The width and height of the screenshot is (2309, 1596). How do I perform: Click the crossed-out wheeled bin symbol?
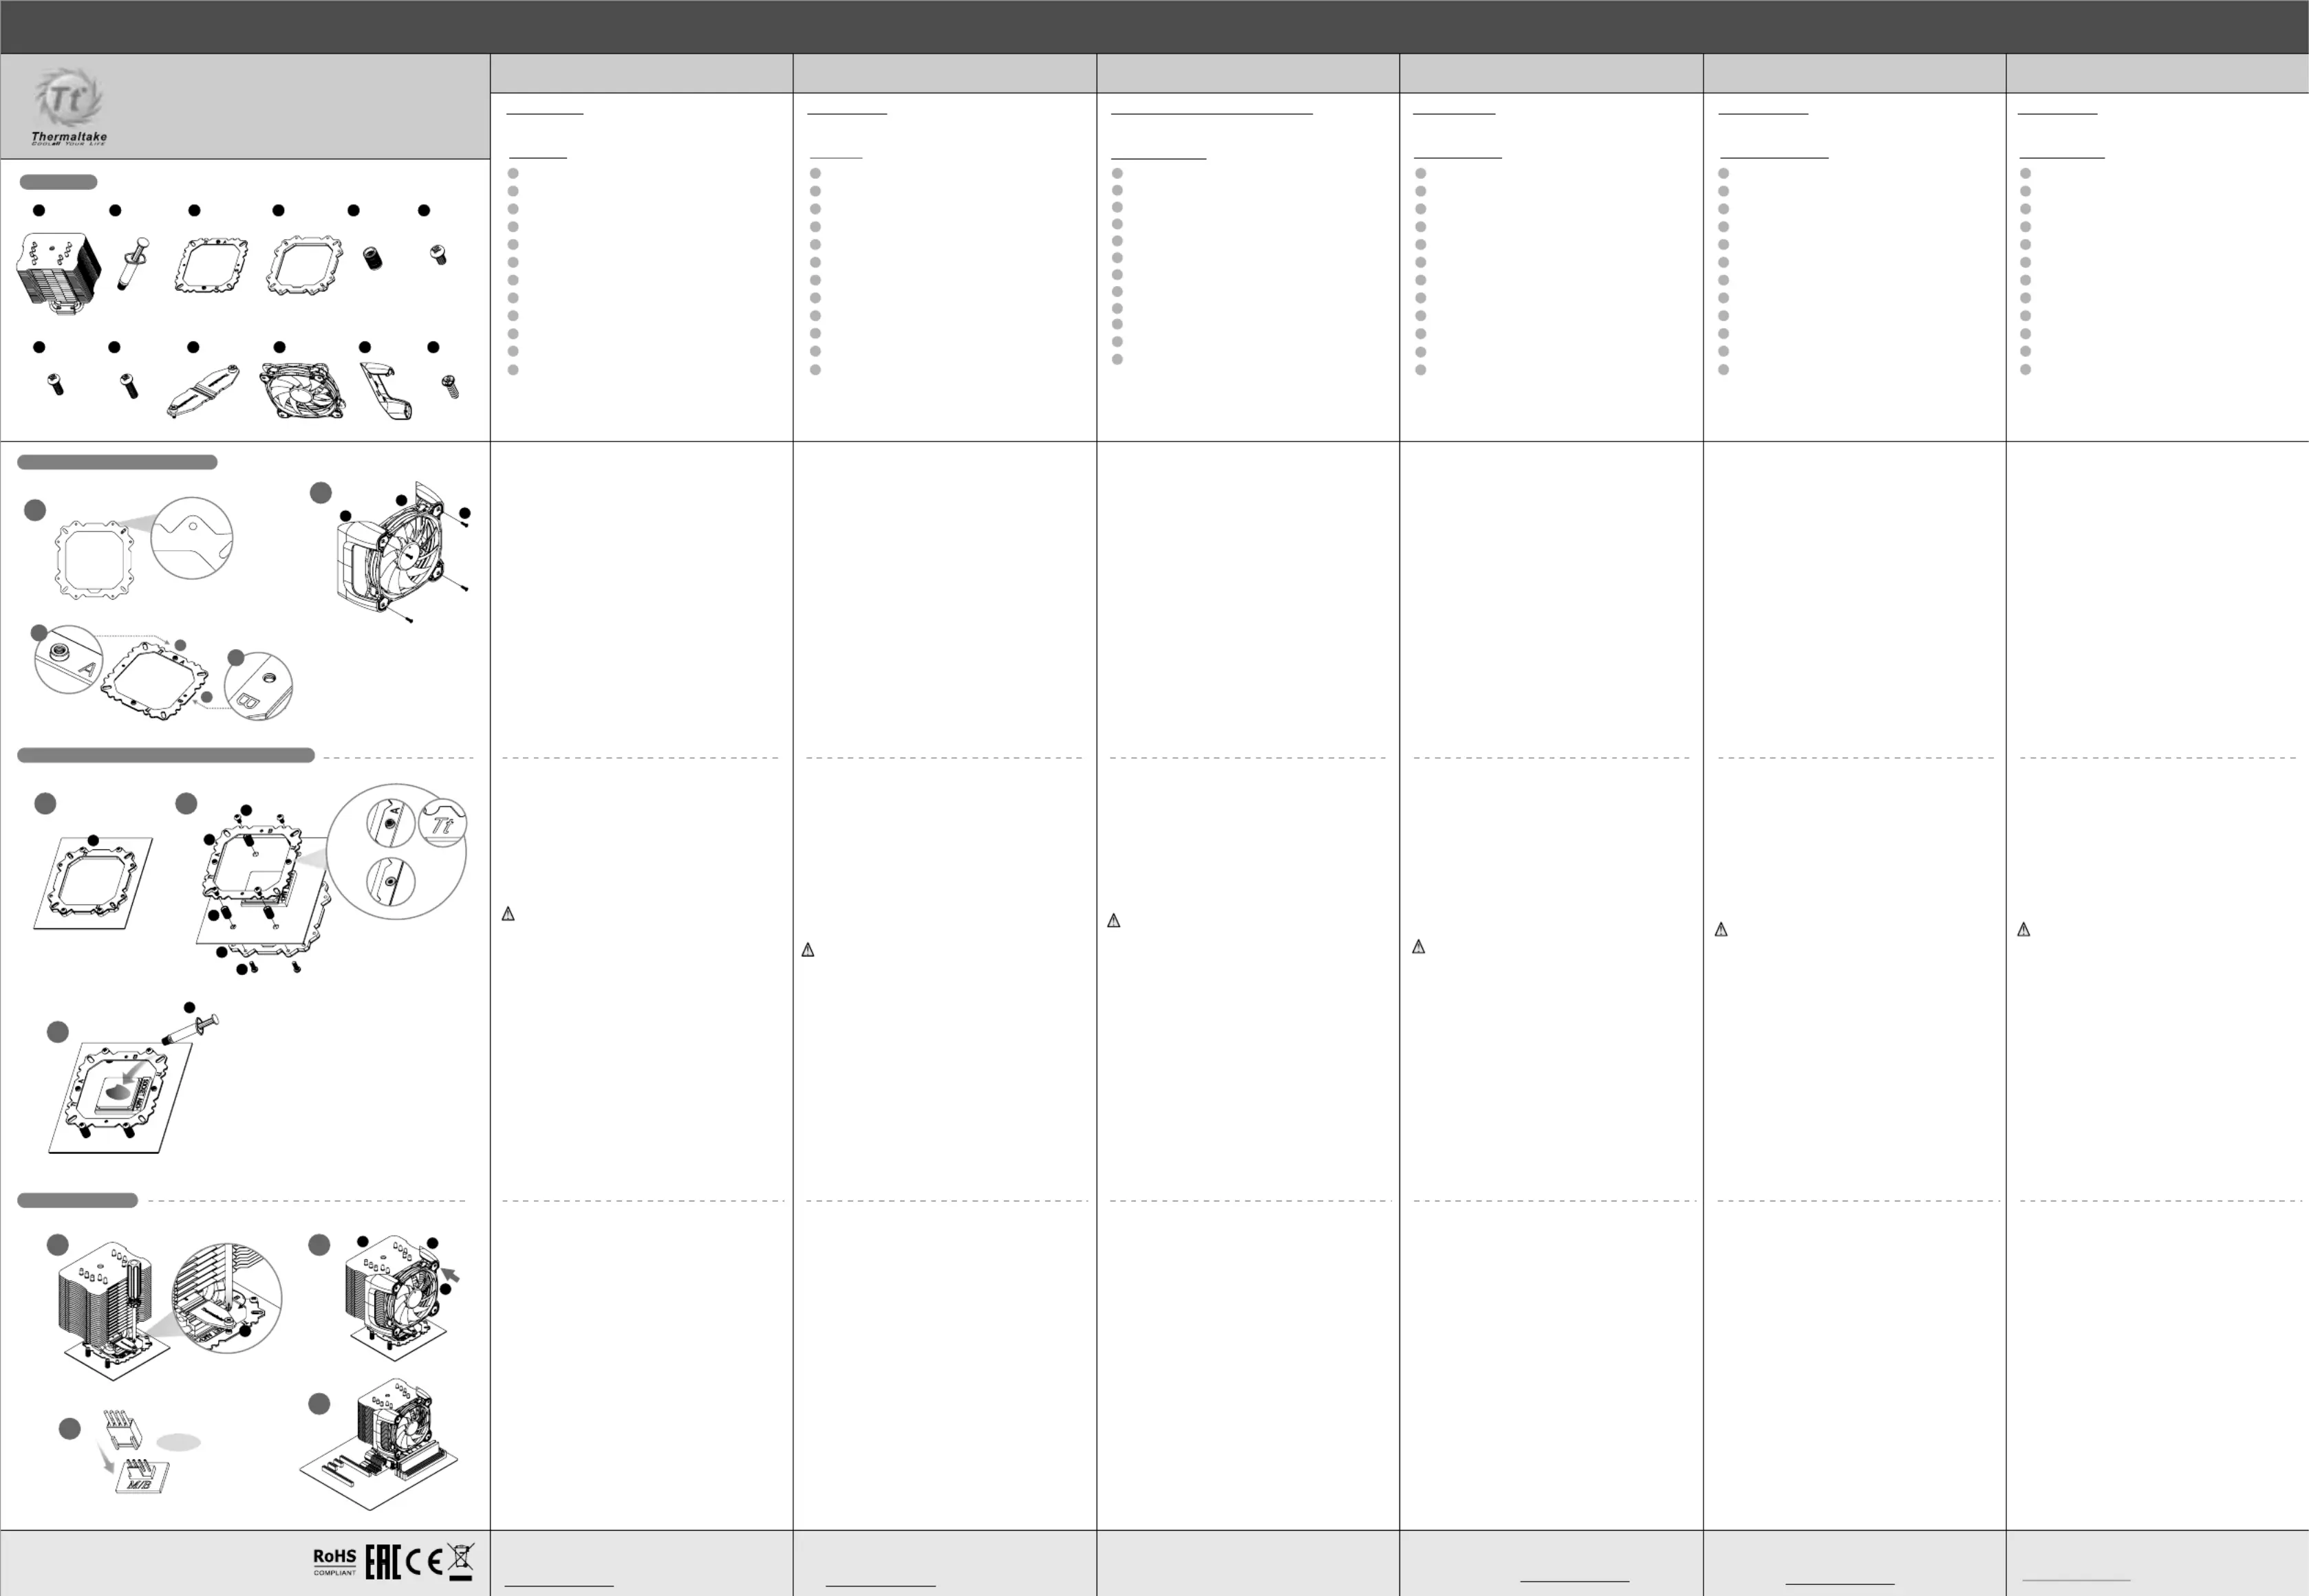coord(460,1561)
